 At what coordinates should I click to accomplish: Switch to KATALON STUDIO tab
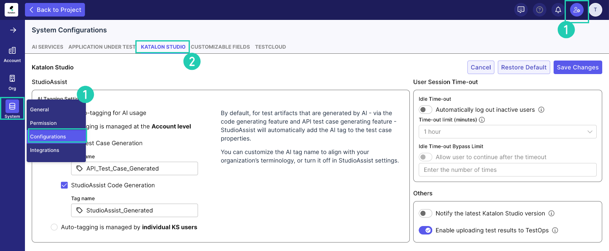coord(163,47)
